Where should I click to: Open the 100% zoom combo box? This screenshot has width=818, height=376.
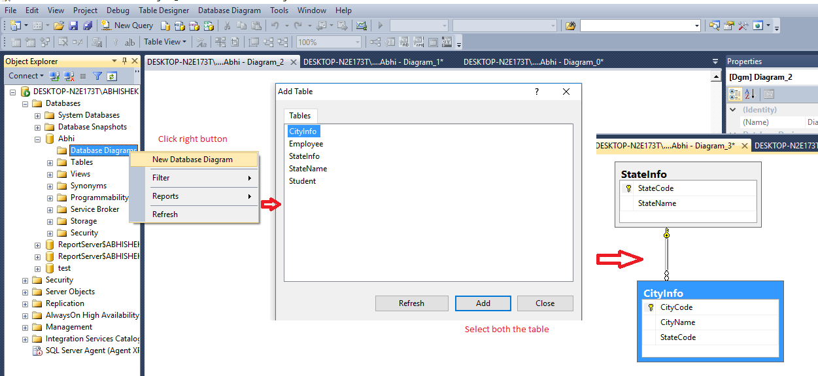click(x=328, y=42)
